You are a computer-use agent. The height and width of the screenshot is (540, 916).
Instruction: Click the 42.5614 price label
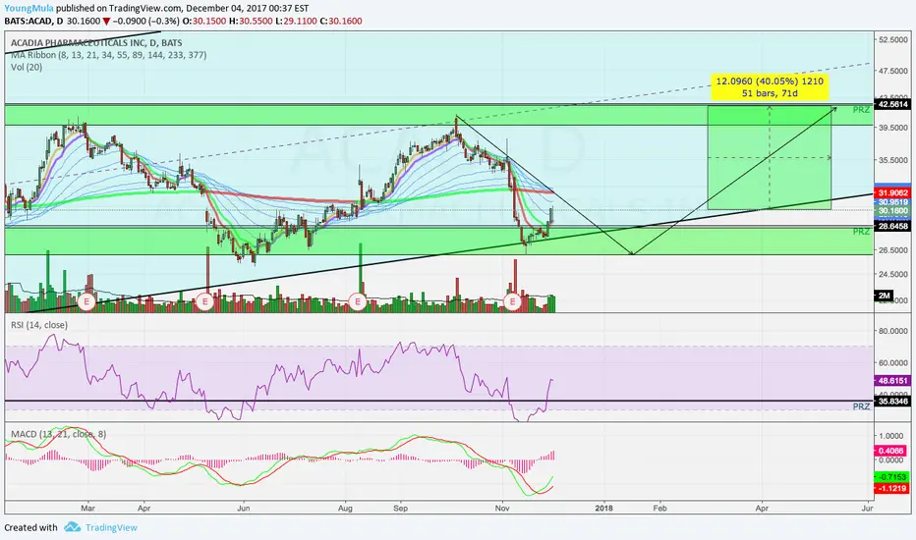[x=892, y=104]
